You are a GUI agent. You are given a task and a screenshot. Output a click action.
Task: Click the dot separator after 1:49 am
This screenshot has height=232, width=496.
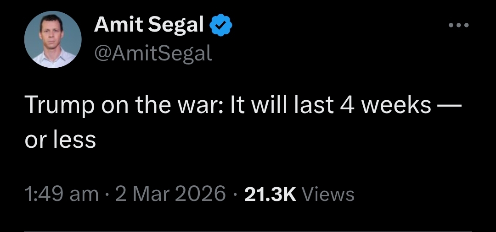(107, 194)
